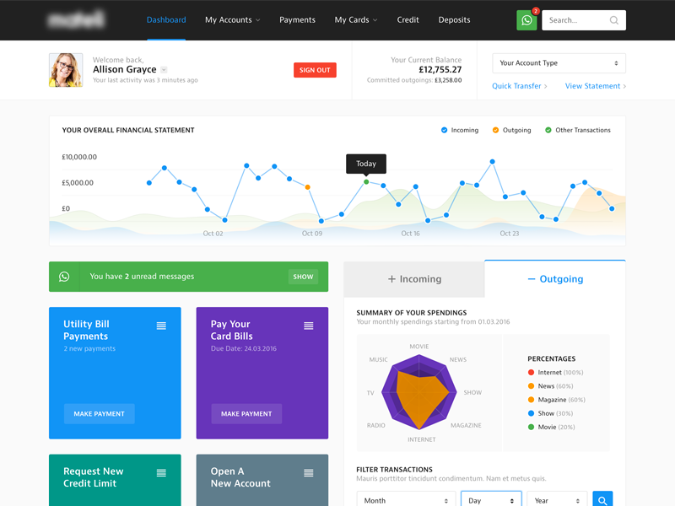
Task: Open the Your Account Type dropdown
Action: click(558, 63)
